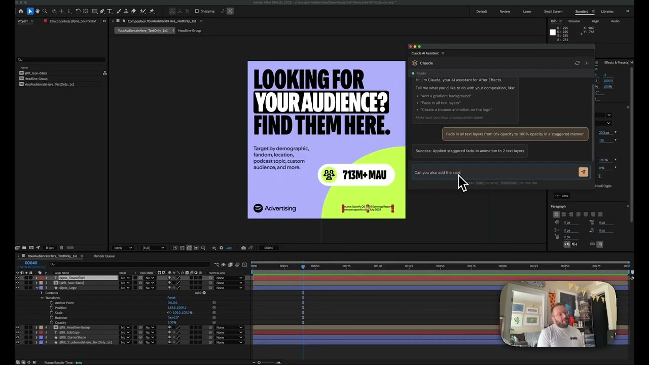Click Reset on the Transform group

click(171, 298)
